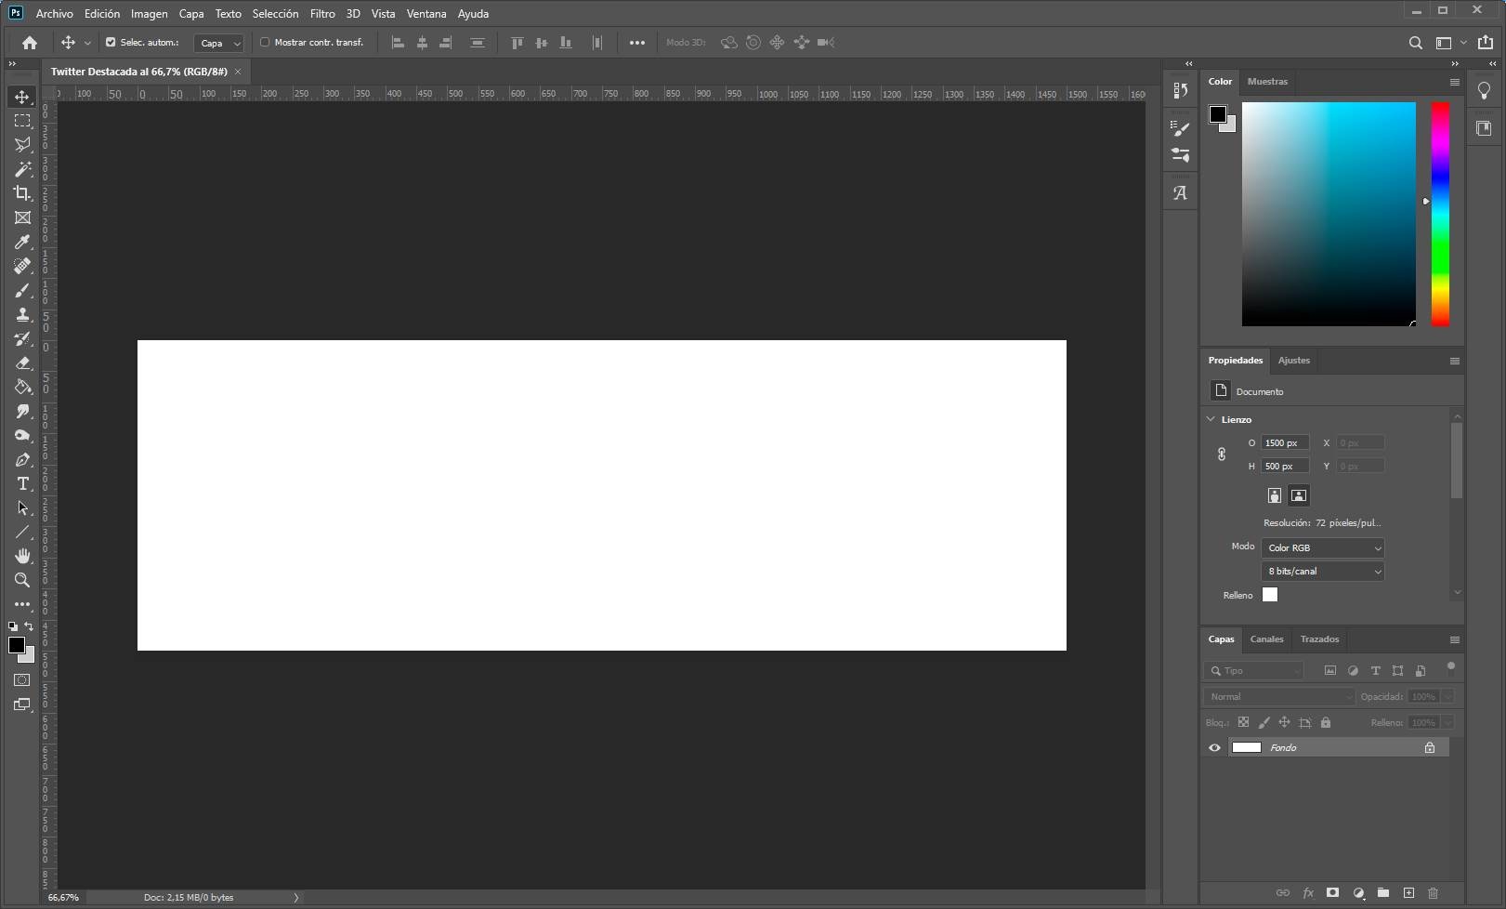
Task: Select the Eyedropper tool
Action: click(x=22, y=242)
